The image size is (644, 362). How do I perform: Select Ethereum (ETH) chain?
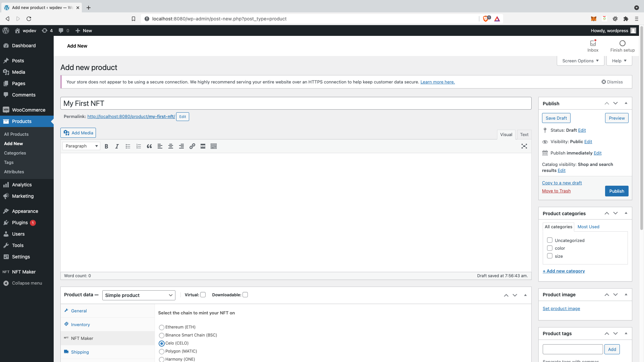pos(162,327)
